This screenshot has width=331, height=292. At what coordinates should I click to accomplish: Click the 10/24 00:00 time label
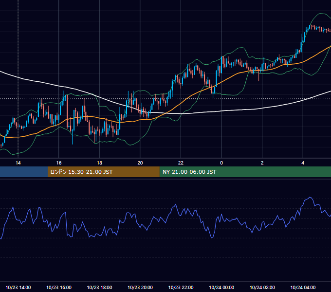(221, 287)
